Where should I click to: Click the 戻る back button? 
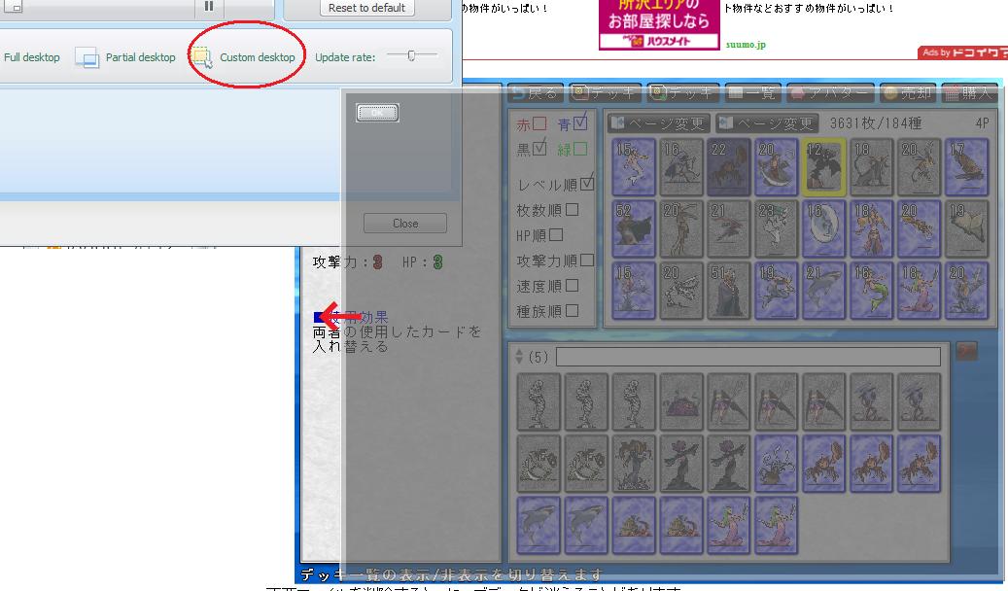point(535,93)
